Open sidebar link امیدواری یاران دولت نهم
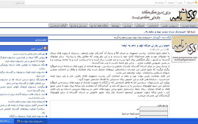 (x=26, y=101)
